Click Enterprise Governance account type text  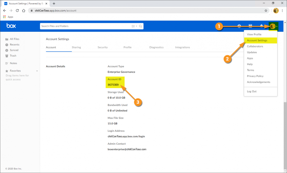[121, 72]
